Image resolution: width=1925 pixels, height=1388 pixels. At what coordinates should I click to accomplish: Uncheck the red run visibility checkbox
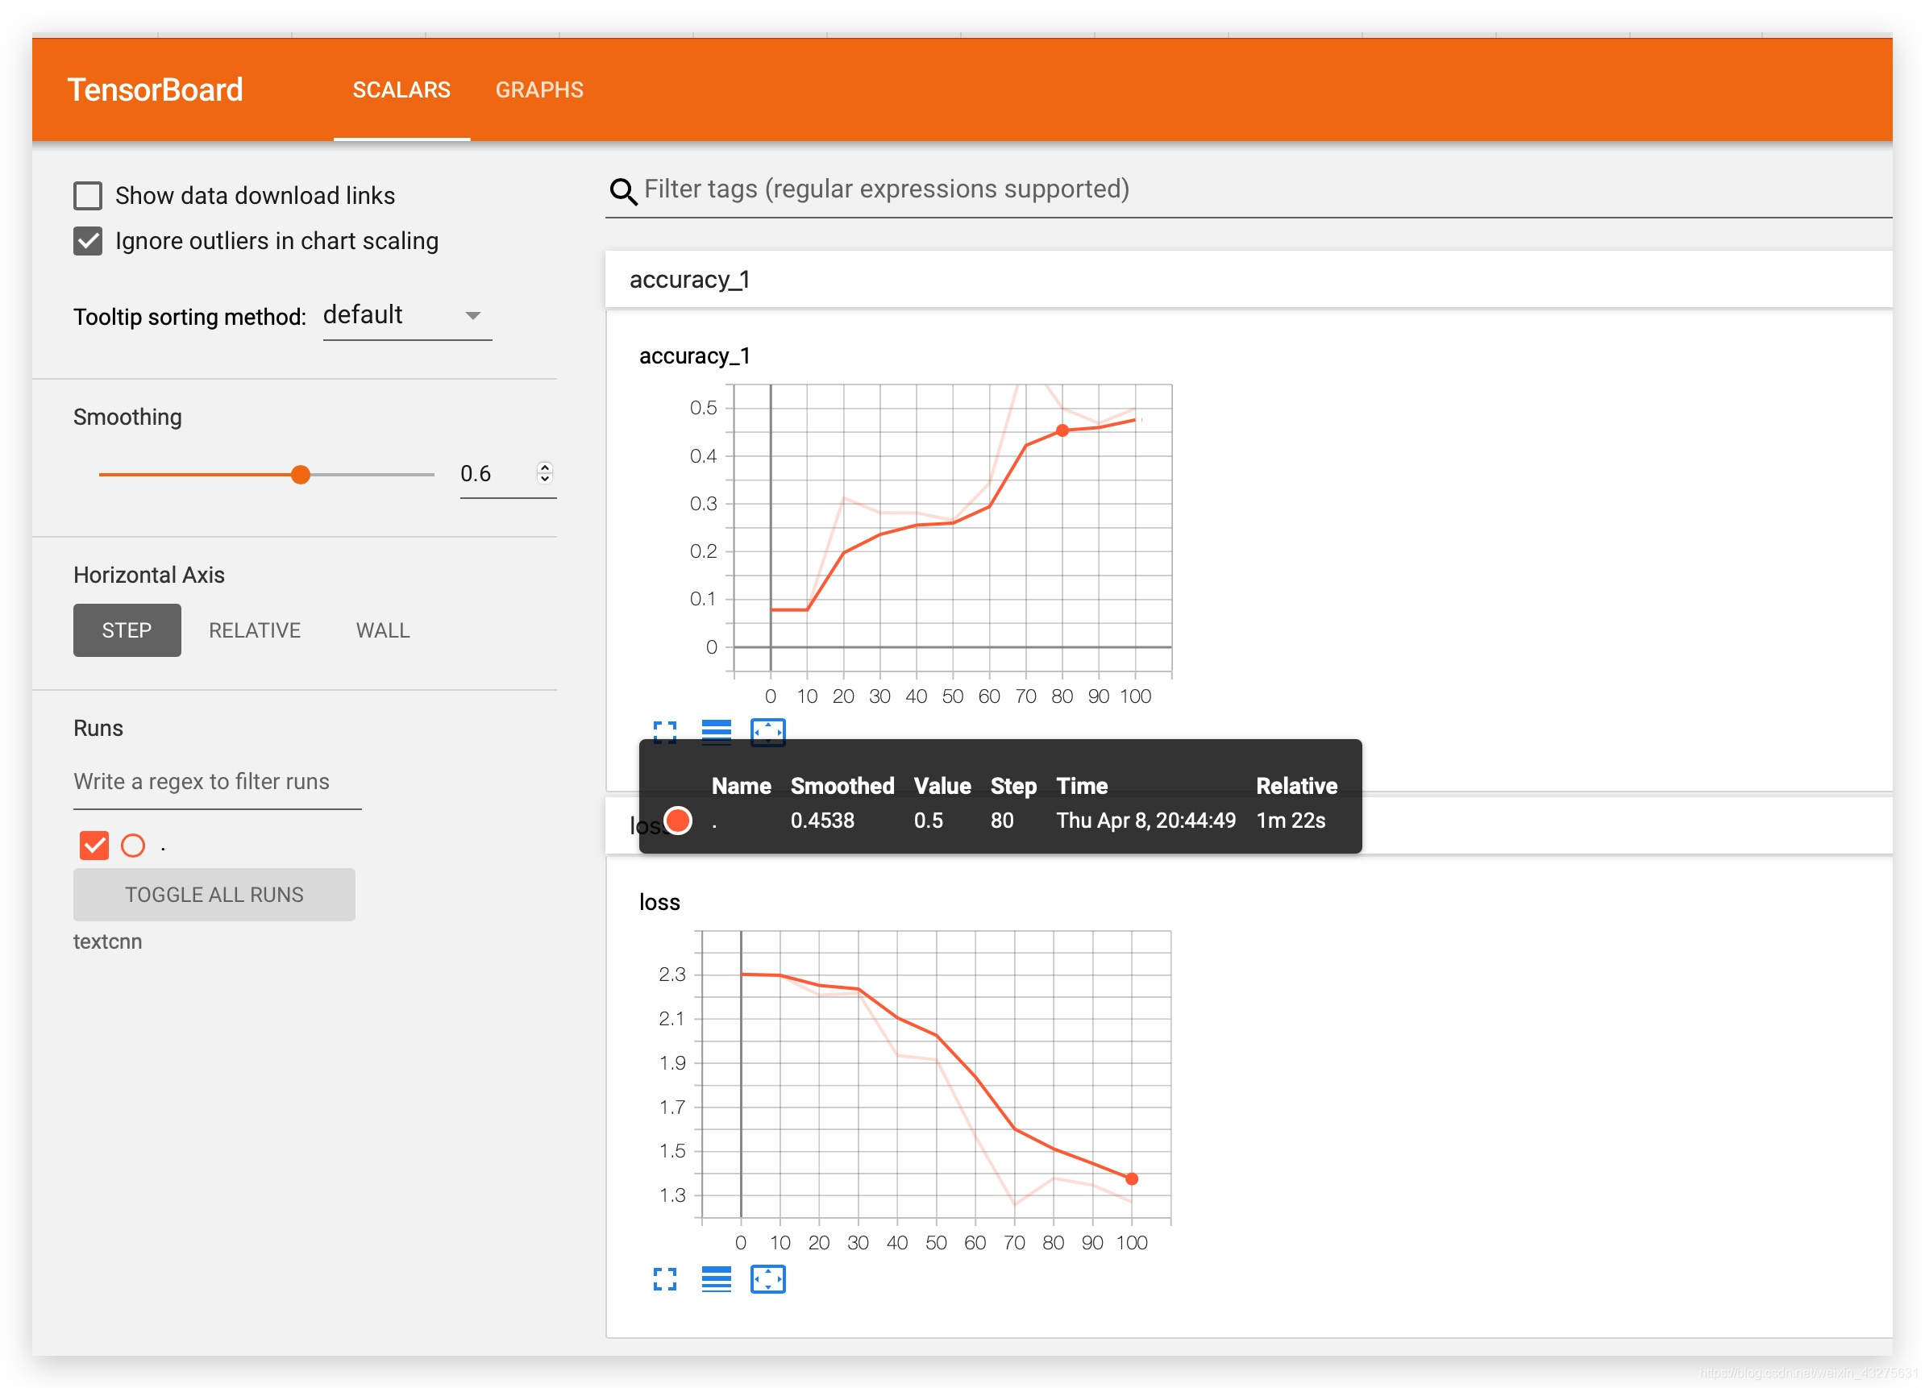tap(94, 846)
